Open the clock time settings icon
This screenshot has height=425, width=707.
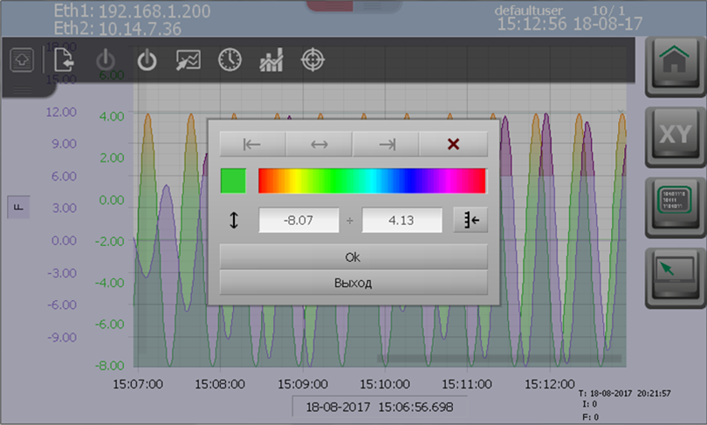click(230, 60)
